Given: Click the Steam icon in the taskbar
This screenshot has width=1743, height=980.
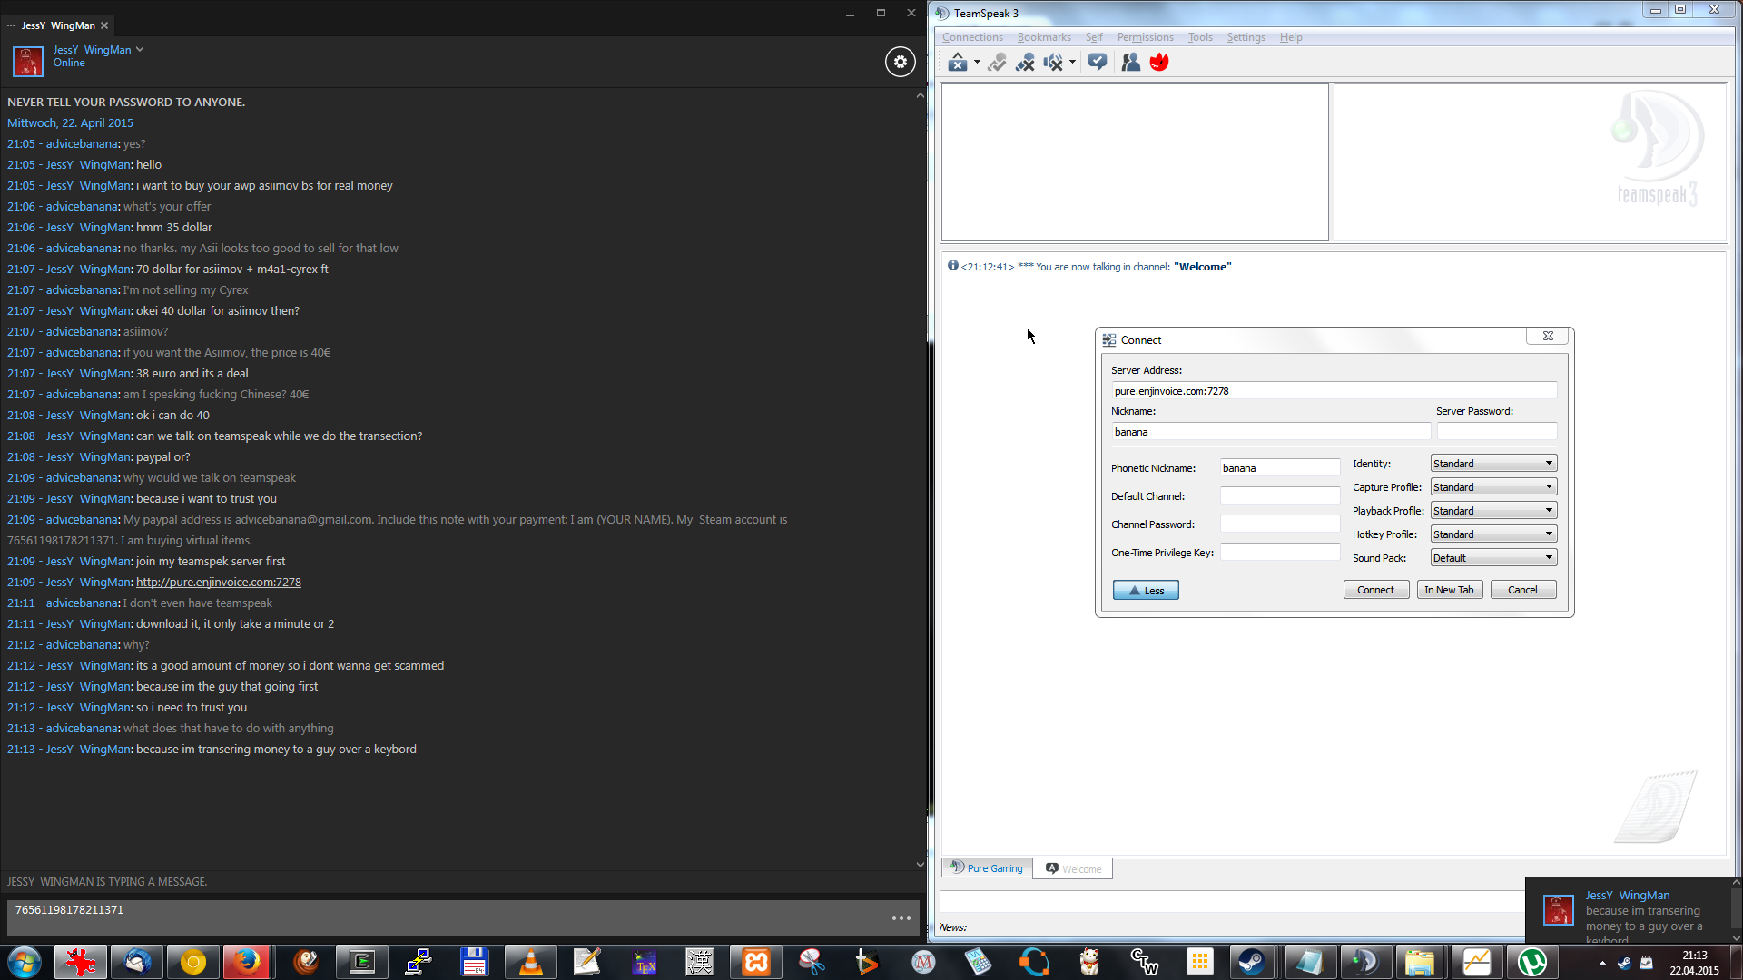Looking at the screenshot, I should (1252, 961).
